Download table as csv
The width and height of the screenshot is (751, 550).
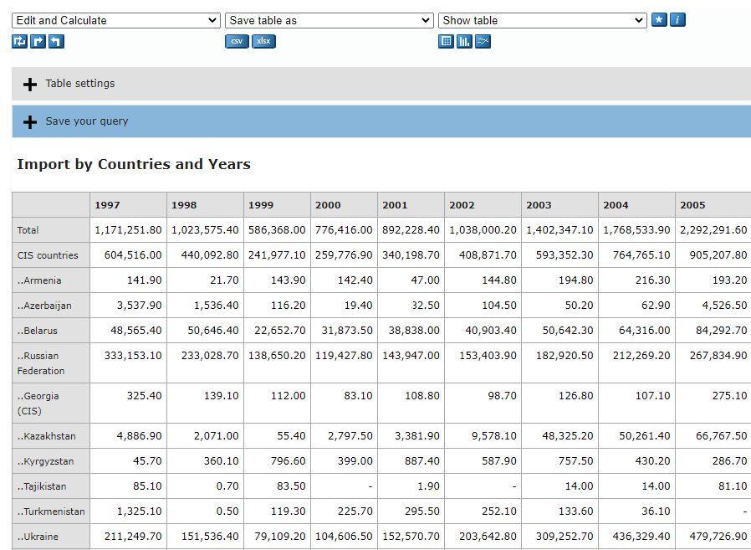[x=237, y=41]
